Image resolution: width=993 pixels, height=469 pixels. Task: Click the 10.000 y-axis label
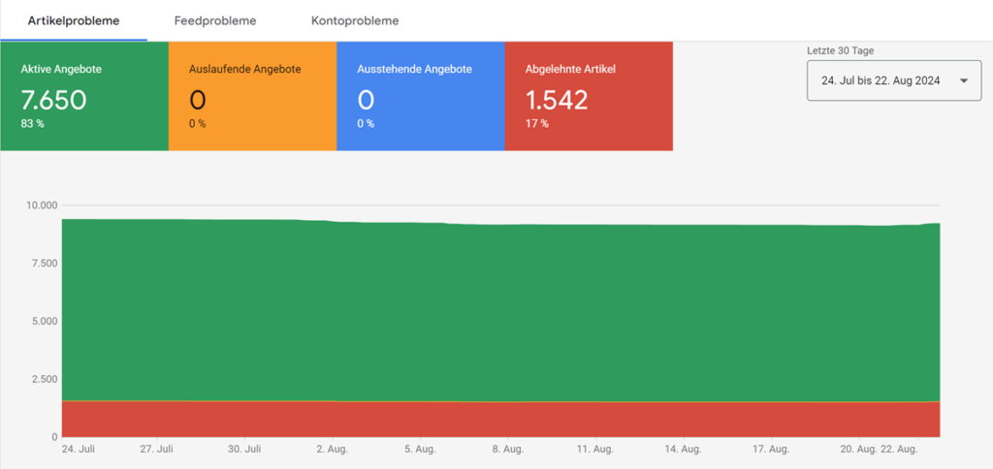42,205
